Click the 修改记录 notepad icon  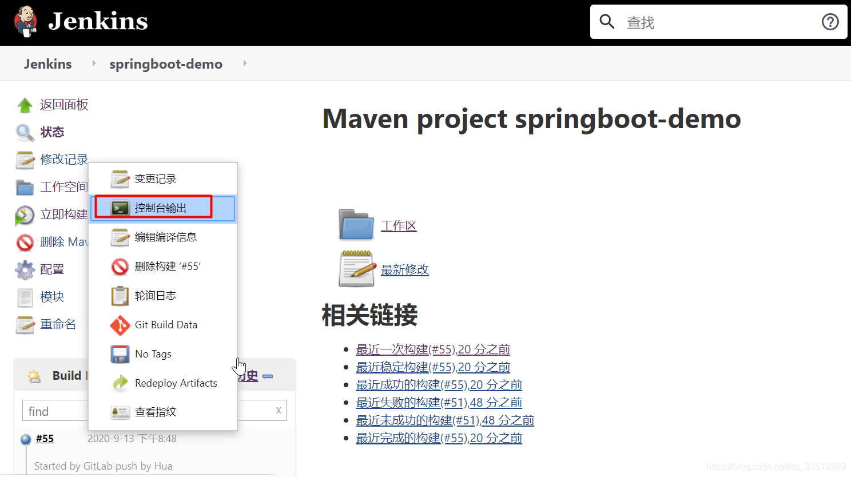(x=25, y=160)
